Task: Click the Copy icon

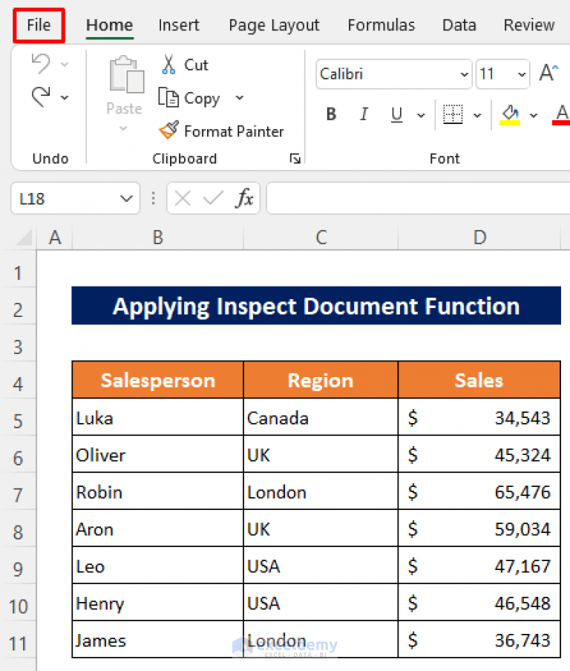Action: [170, 98]
